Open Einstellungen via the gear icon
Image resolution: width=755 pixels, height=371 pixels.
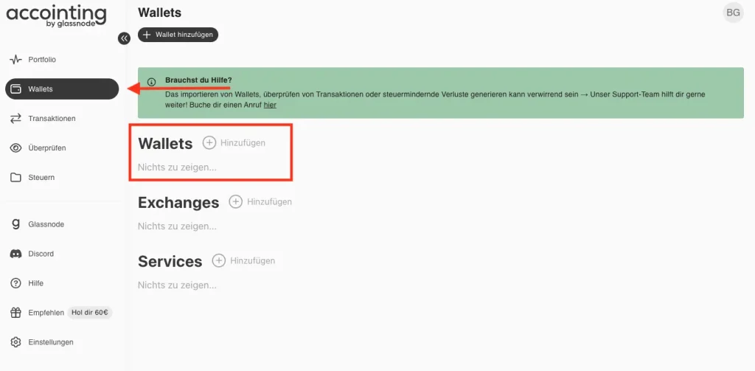pyautogui.click(x=15, y=342)
